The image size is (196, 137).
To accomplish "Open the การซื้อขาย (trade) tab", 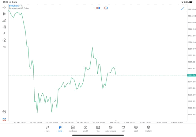I will (73, 129).
